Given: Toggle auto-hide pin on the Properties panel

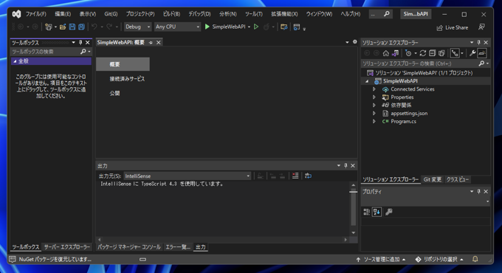Looking at the screenshot, I should [478, 191].
